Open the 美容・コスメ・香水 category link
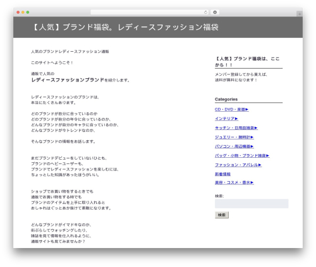The height and width of the screenshot is (267, 316). (x=234, y=182)
